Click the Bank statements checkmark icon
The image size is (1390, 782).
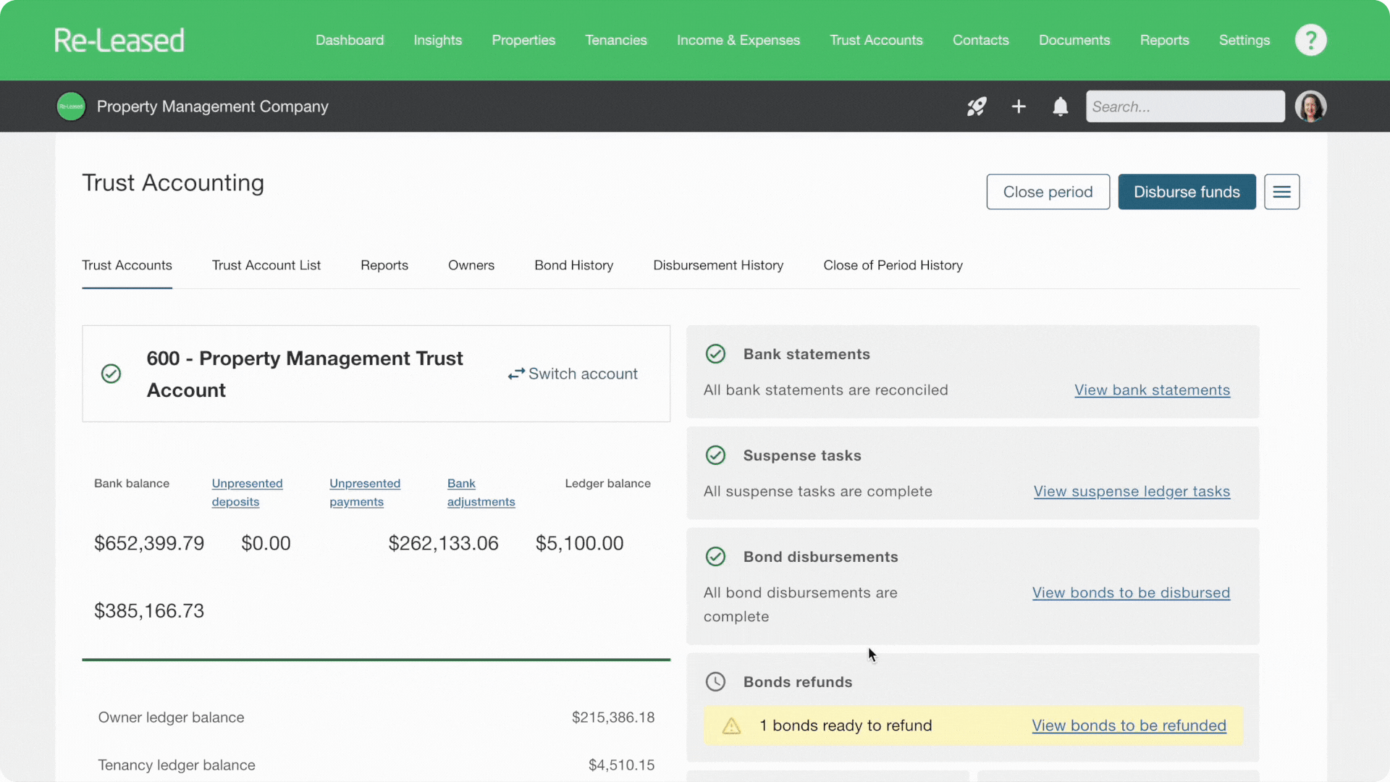pos(715,354)
